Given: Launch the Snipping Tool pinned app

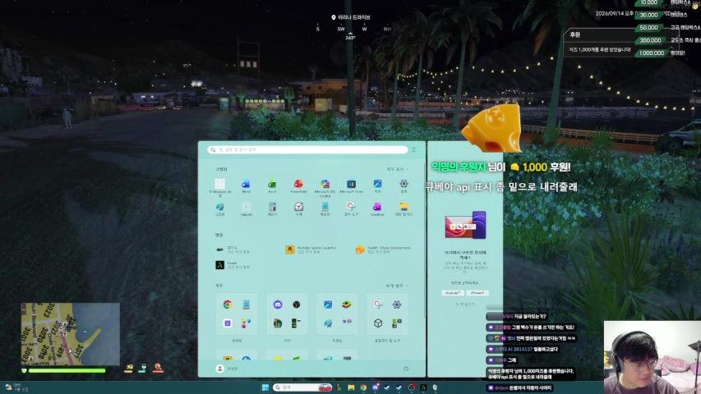Looking at the screenshot, I should coord(351,209).
